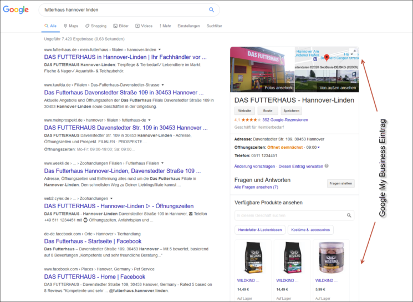
Task: Expand opening hours dropdown next to 09:00
Action: point(319,148)
